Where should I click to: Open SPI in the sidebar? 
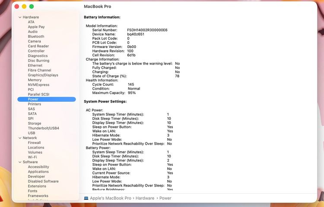[x=31, y=119]
